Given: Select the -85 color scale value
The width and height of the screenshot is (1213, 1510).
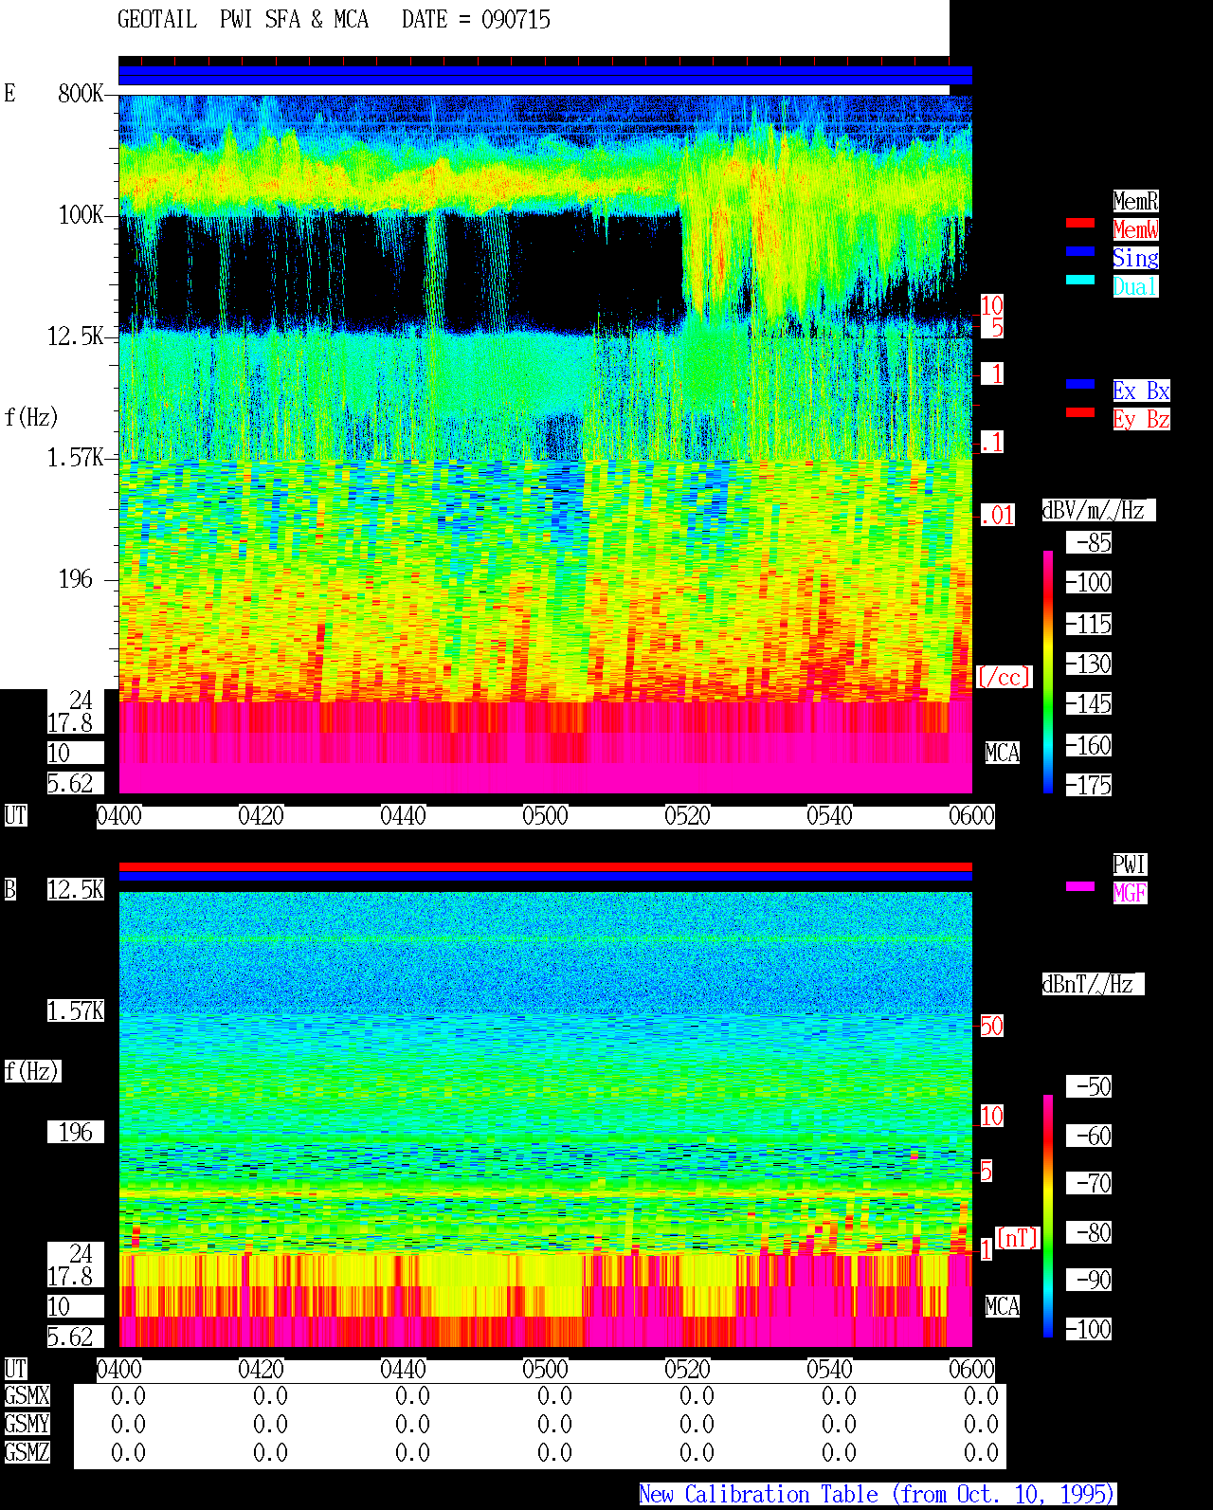Looking at the screenshot, I should [x=1089, y=542].
